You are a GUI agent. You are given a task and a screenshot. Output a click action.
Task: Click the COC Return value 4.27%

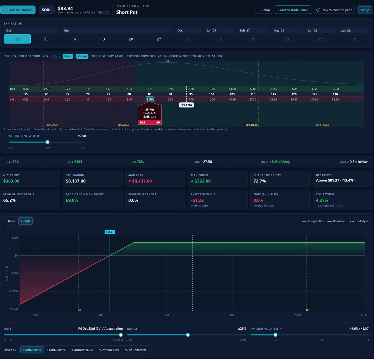click(322, 200)
